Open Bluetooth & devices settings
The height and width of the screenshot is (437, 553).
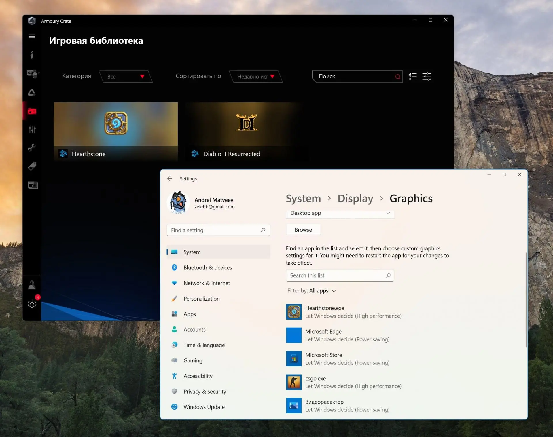[x=218, y=267]
